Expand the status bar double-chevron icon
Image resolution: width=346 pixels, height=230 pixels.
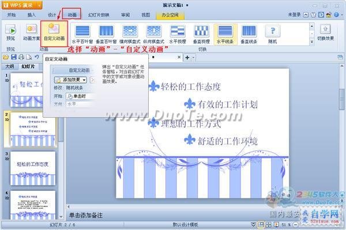(253, 225)
